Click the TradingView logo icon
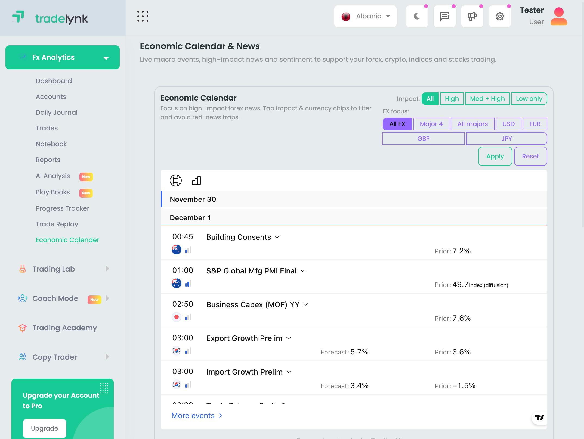Viewport: 584px width, 439px height. click(539, 418)
